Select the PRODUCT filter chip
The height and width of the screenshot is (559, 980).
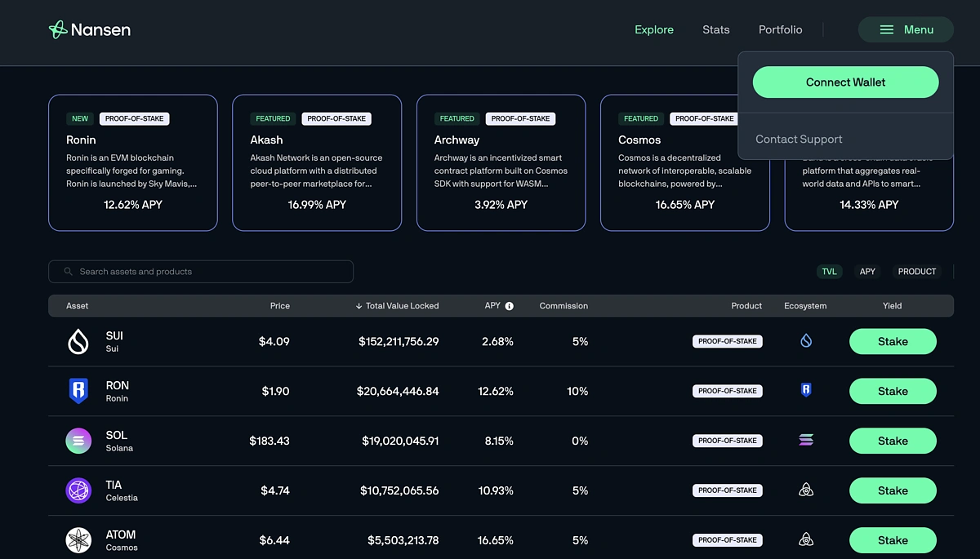(x=917, y=272)
